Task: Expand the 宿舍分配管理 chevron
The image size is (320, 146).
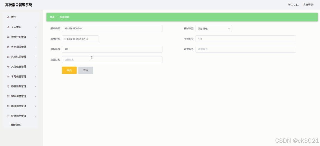Action: click(35, 37)
